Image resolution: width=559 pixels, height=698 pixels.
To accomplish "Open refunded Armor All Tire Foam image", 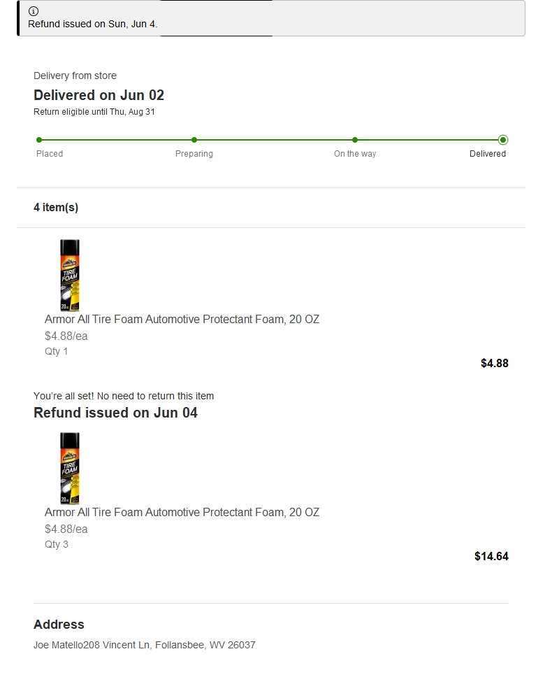I will tap(70, 468).
